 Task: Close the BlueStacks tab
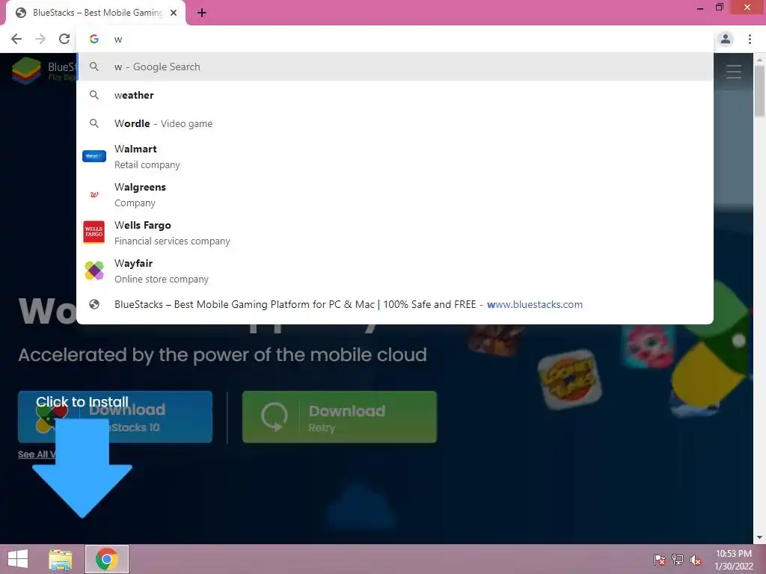(x=174, y=13)
